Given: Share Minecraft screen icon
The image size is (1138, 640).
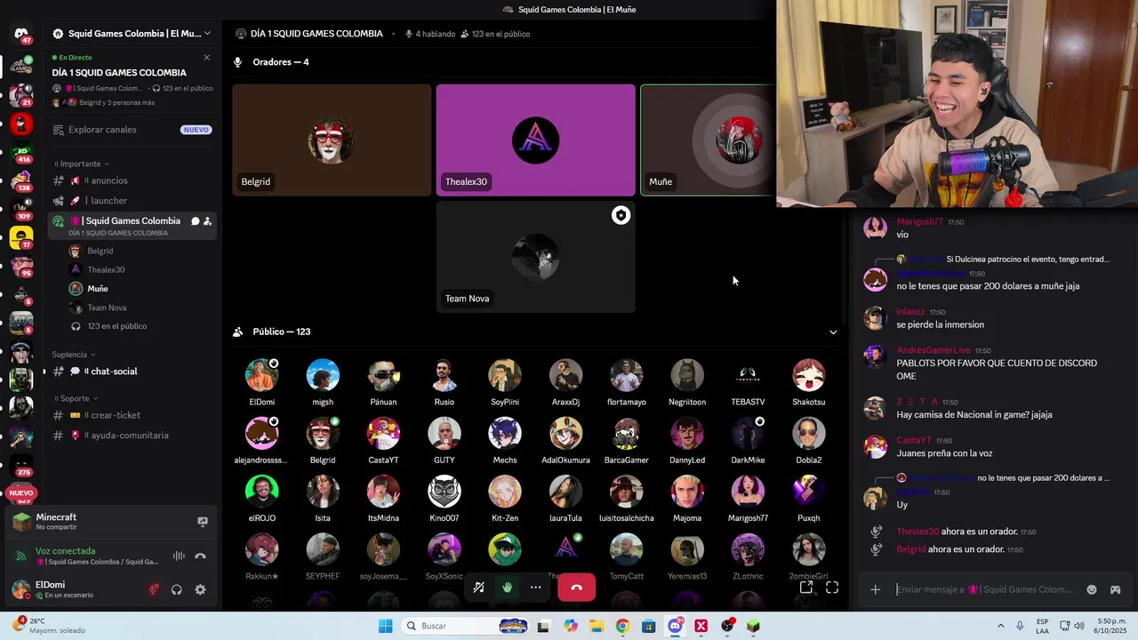Looking at the screenshot, I should (203, 522).
